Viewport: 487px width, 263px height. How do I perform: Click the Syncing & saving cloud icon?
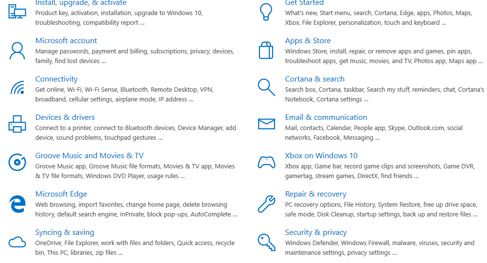tap(17, 242)
